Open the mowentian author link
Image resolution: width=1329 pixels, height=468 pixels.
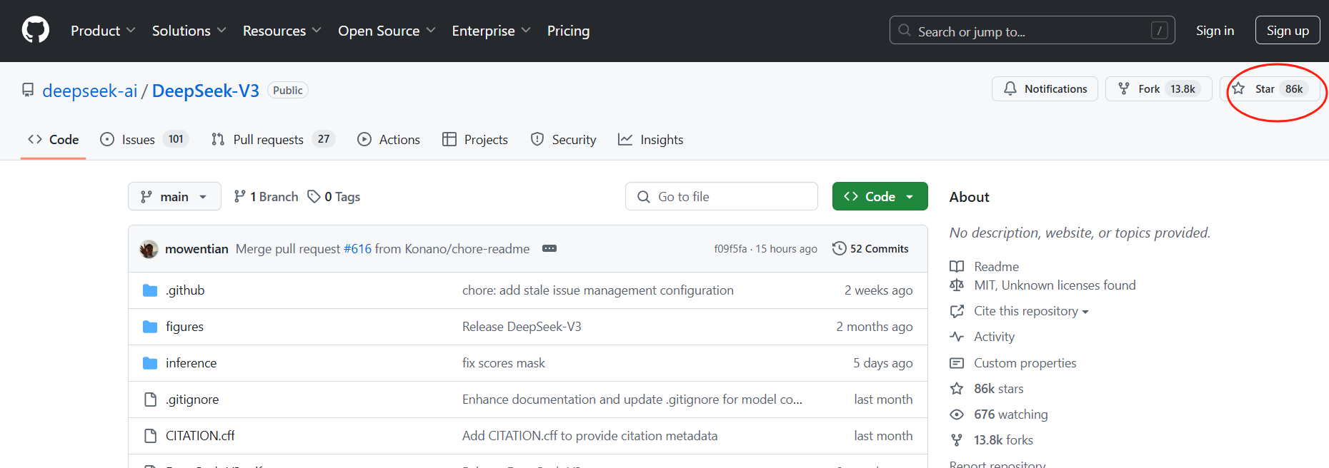click(x=196, y=248)
